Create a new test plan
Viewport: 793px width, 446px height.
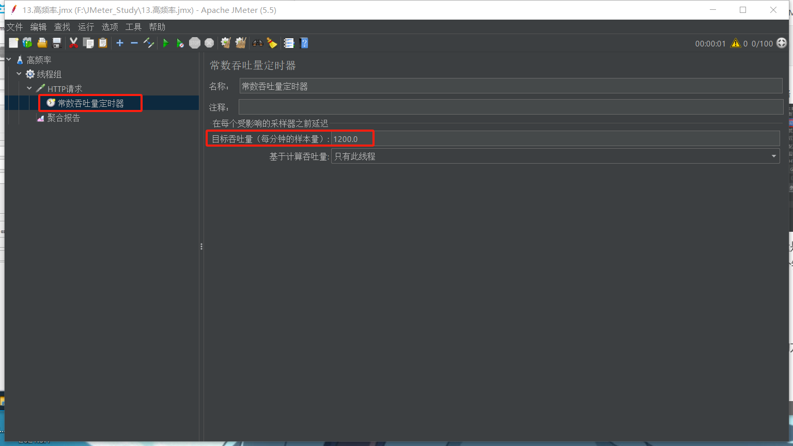tap(13, 43)
